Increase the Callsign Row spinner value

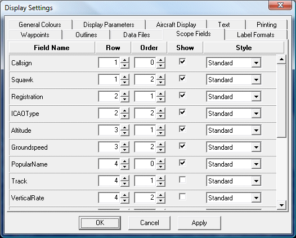pyautogui.click(x=124, y=60)
